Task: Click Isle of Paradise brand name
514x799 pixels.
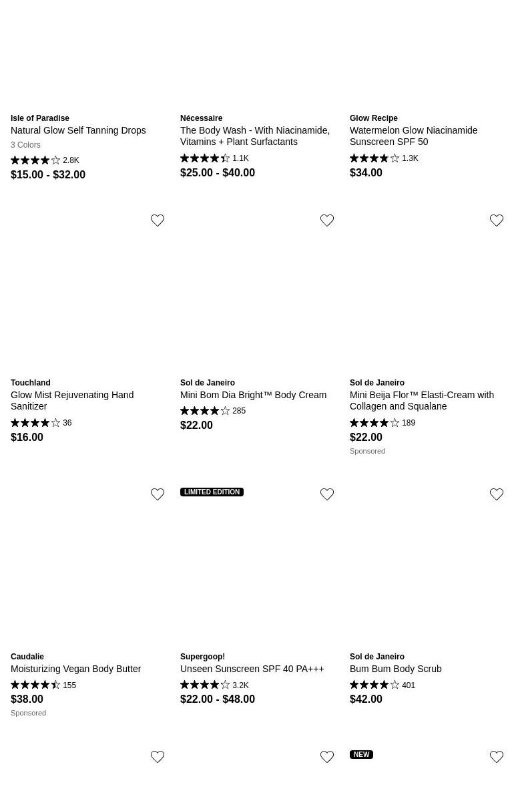Action: pos(40,118)
